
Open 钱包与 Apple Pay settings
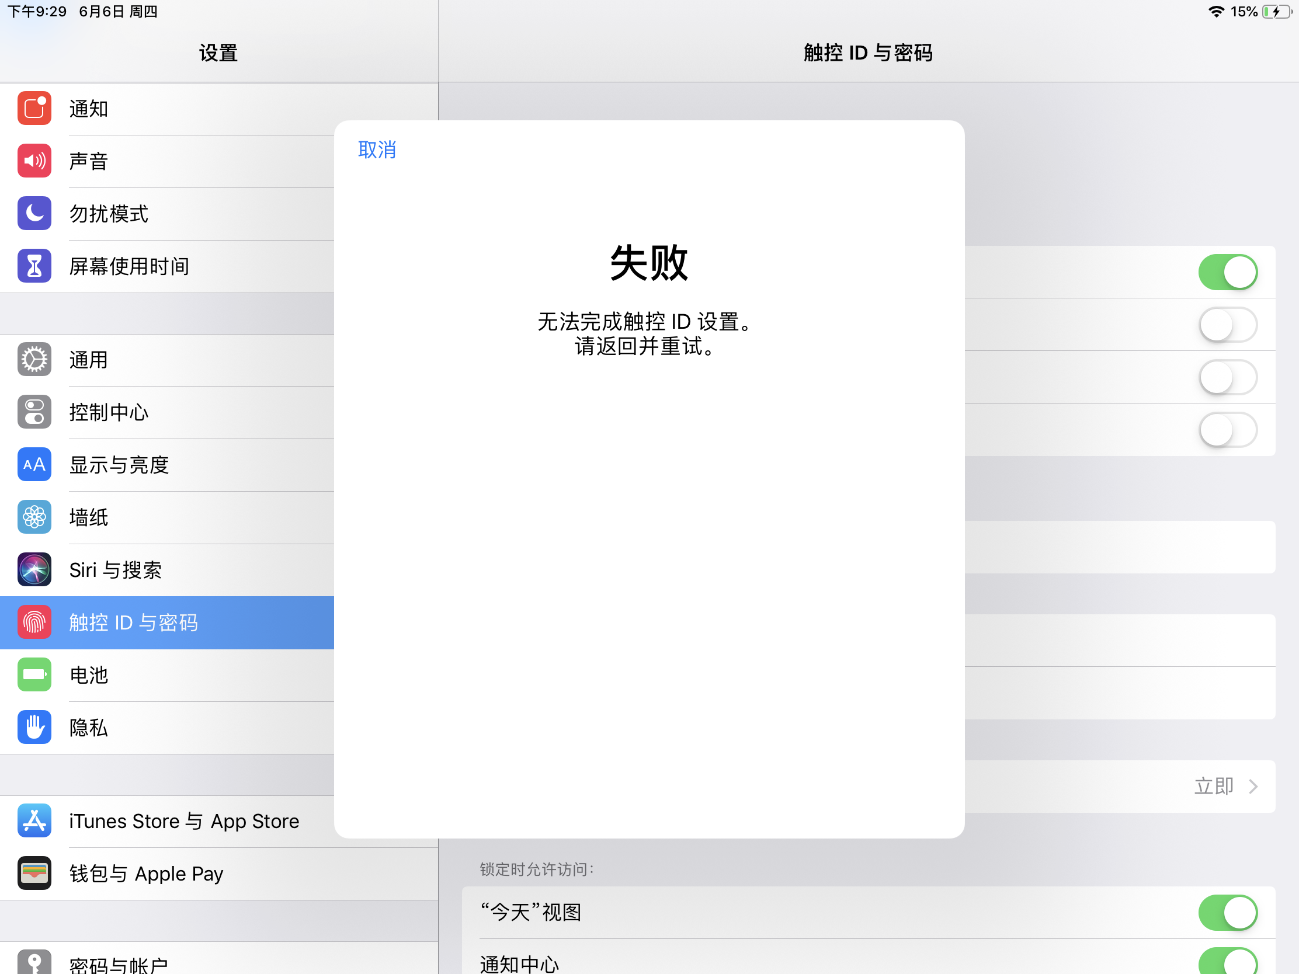pyautogui.click(x=145, y=874)
